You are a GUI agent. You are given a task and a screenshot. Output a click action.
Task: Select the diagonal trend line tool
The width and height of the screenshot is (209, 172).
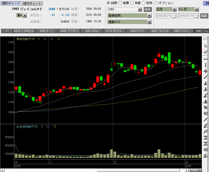point(205,77)
